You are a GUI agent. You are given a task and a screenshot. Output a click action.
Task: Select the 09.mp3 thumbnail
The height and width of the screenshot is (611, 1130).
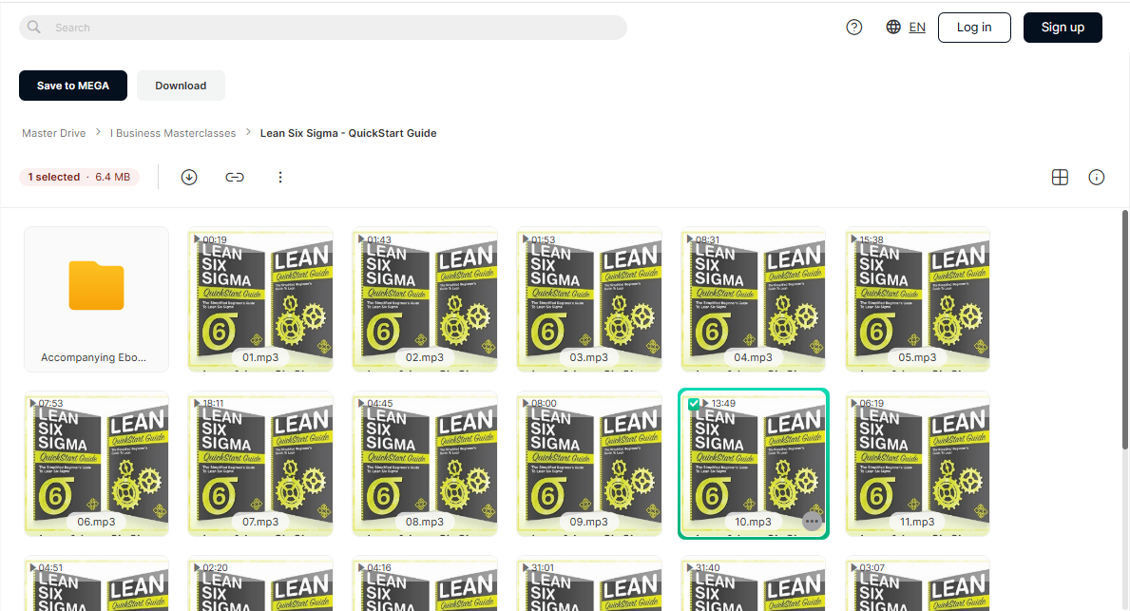click(589, 464)
